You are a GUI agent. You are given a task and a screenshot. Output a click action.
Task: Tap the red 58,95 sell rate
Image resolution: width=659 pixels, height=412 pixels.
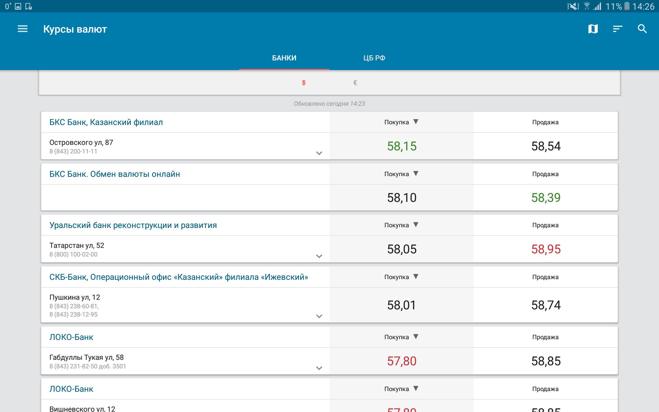(x=546, y=249)
